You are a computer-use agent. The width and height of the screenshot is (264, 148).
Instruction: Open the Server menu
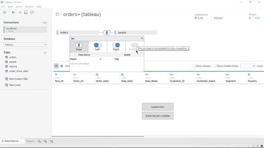pos(19,7)
